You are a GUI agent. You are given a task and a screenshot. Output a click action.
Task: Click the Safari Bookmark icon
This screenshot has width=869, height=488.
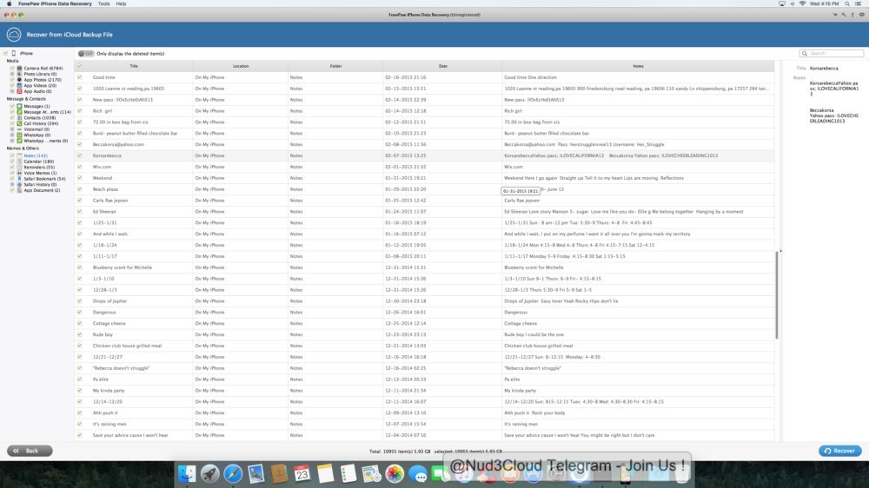[19, 179]
